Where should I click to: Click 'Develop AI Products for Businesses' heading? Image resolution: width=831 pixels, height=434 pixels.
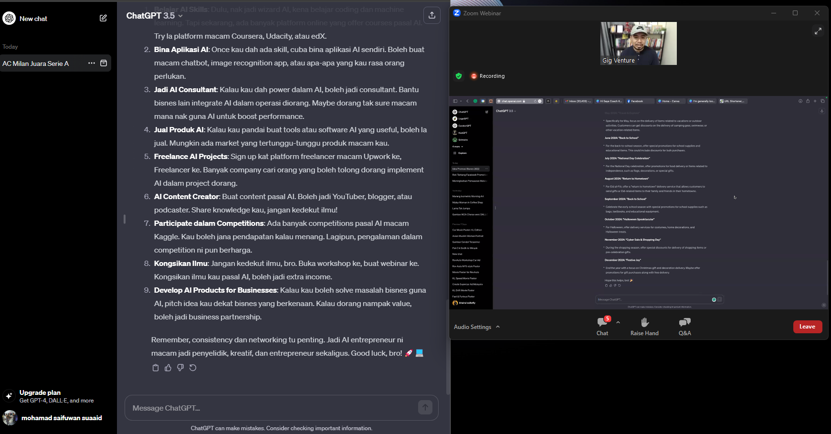pos(215,290)
